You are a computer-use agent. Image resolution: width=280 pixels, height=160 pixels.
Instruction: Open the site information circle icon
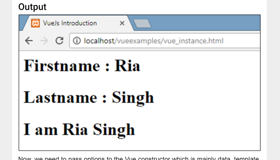77,41
